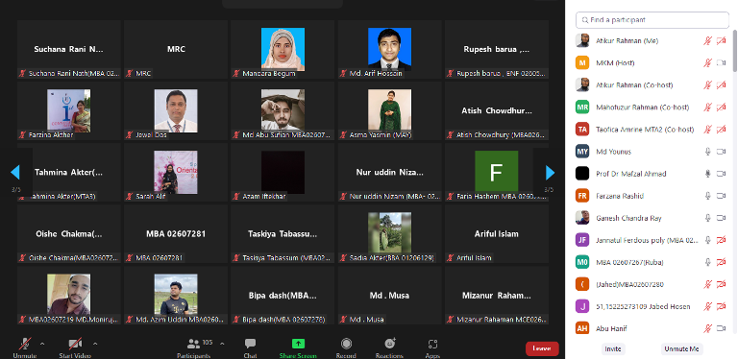Click the MR avatar for Mahofuzur Rahman
738x359 pixels.
[x=582, y=108]
